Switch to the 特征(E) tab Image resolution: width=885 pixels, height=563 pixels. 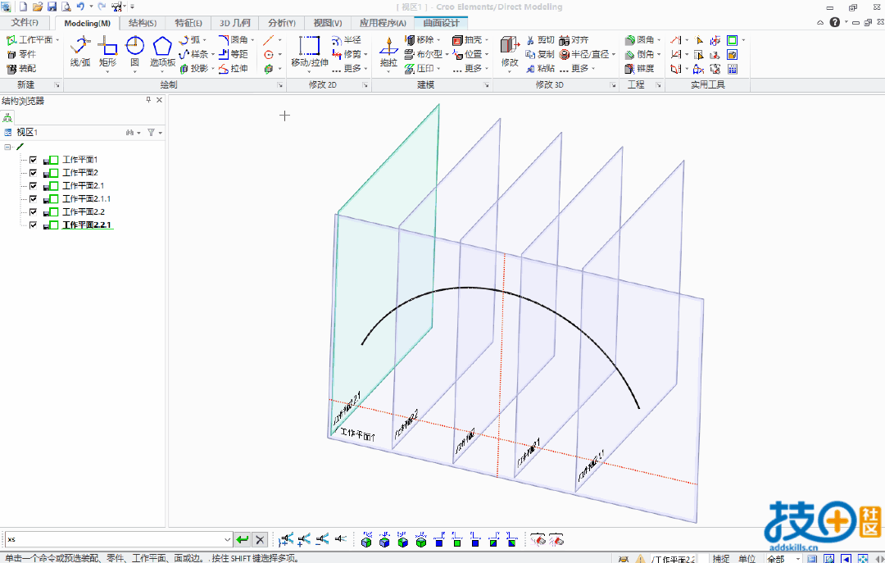tap(188, 23)
